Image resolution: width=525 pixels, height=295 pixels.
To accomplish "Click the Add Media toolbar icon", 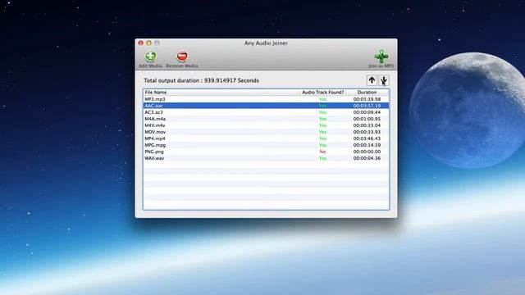I will coord(150,57).
